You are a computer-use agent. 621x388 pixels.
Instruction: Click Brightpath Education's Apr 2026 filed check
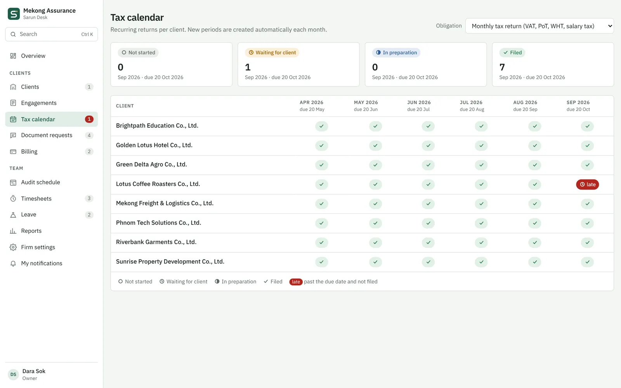pos(321,126)
